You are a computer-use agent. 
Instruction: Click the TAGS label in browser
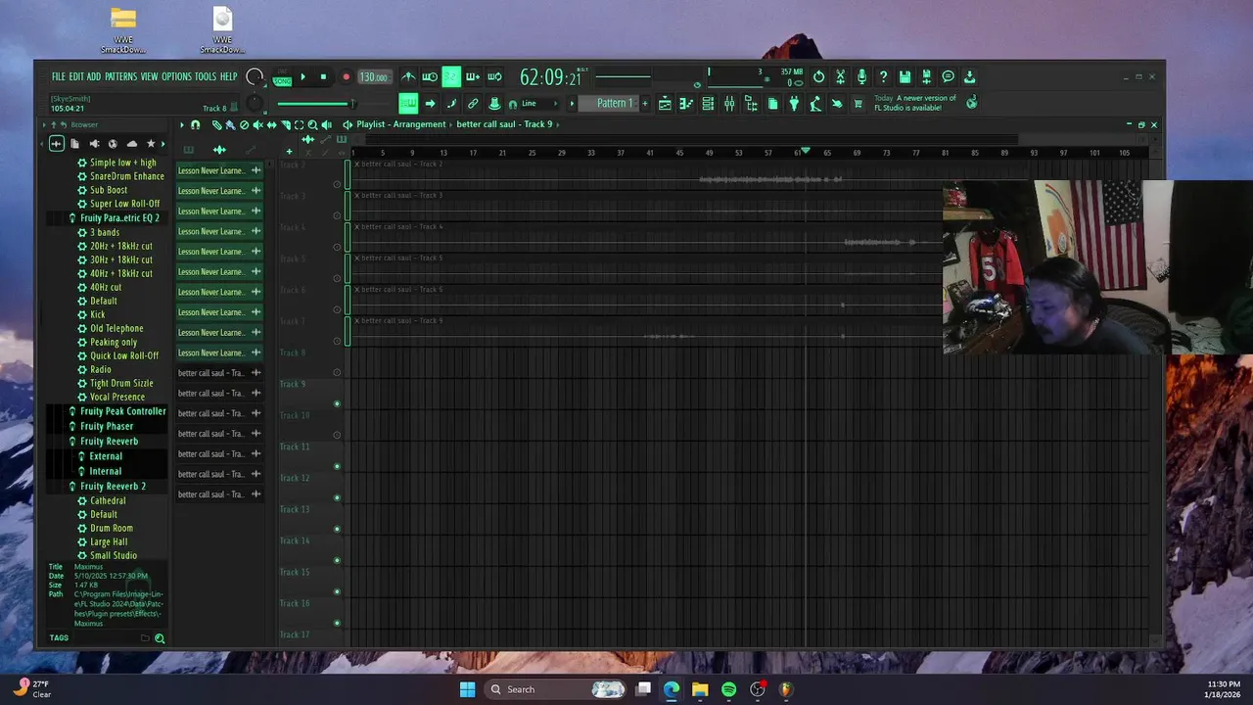(x=59, y=637)
